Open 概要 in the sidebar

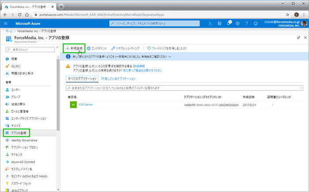click(x=14, y=59)
